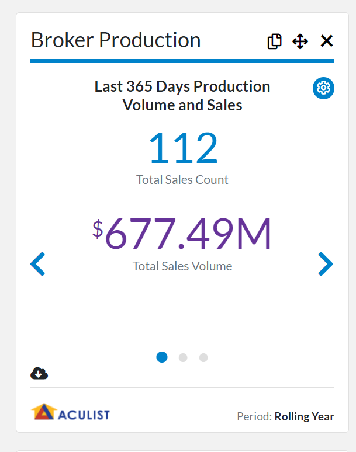This screenshot has height=452, width=356.
Task: Go to previous slide with left chevron
Action: (38, 264)
